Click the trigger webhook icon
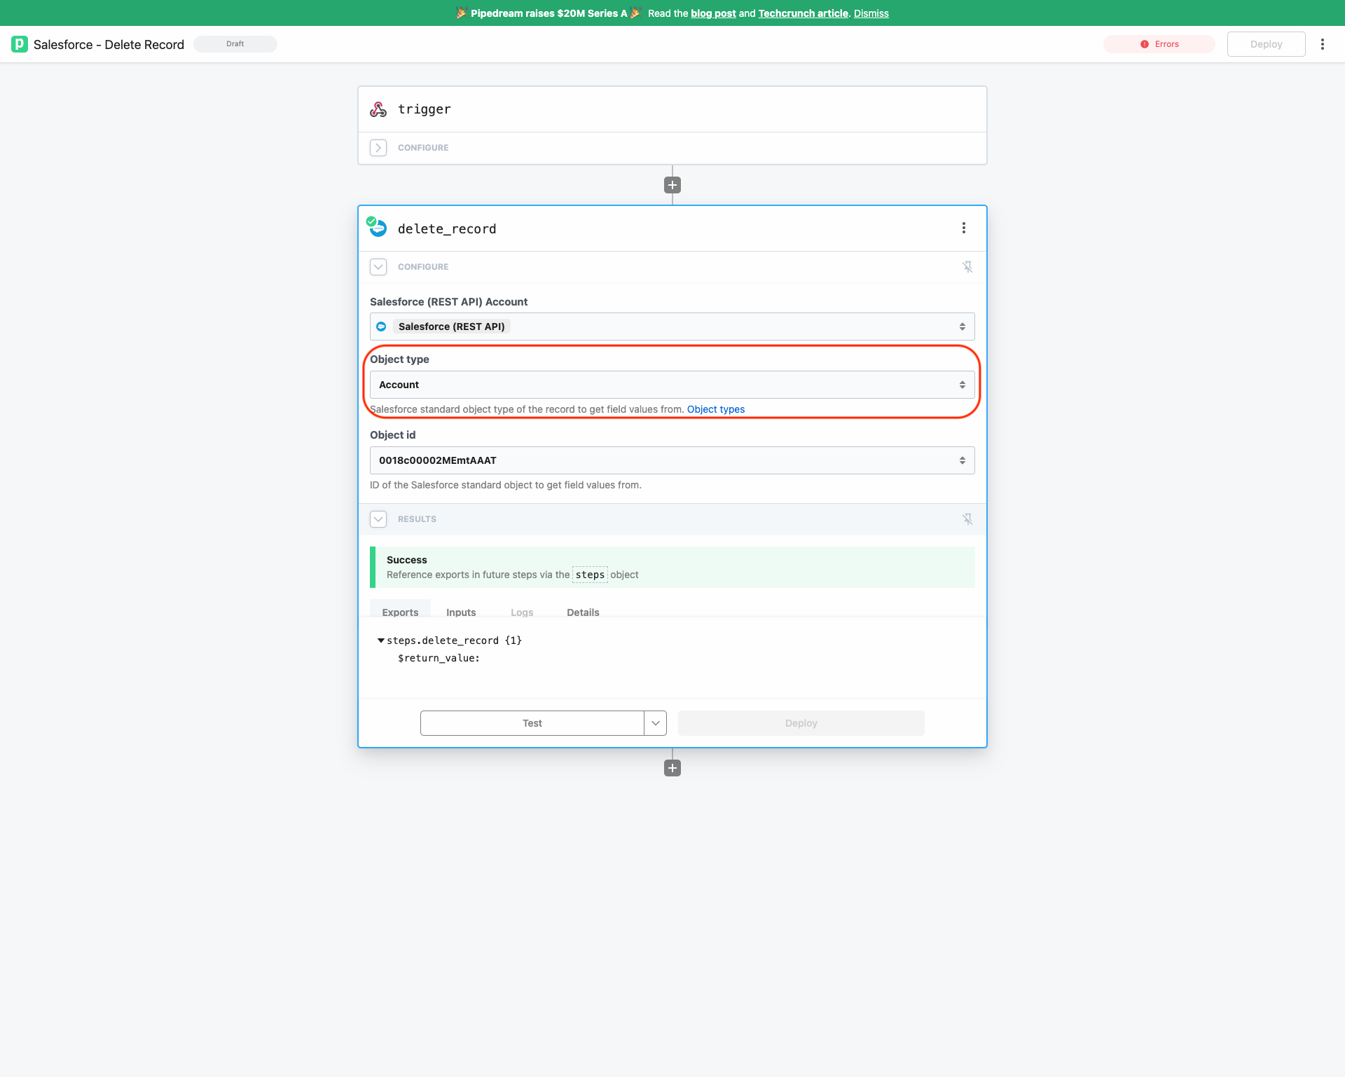The width and height of the screenshot is (1345, 1077). [378, 109]
